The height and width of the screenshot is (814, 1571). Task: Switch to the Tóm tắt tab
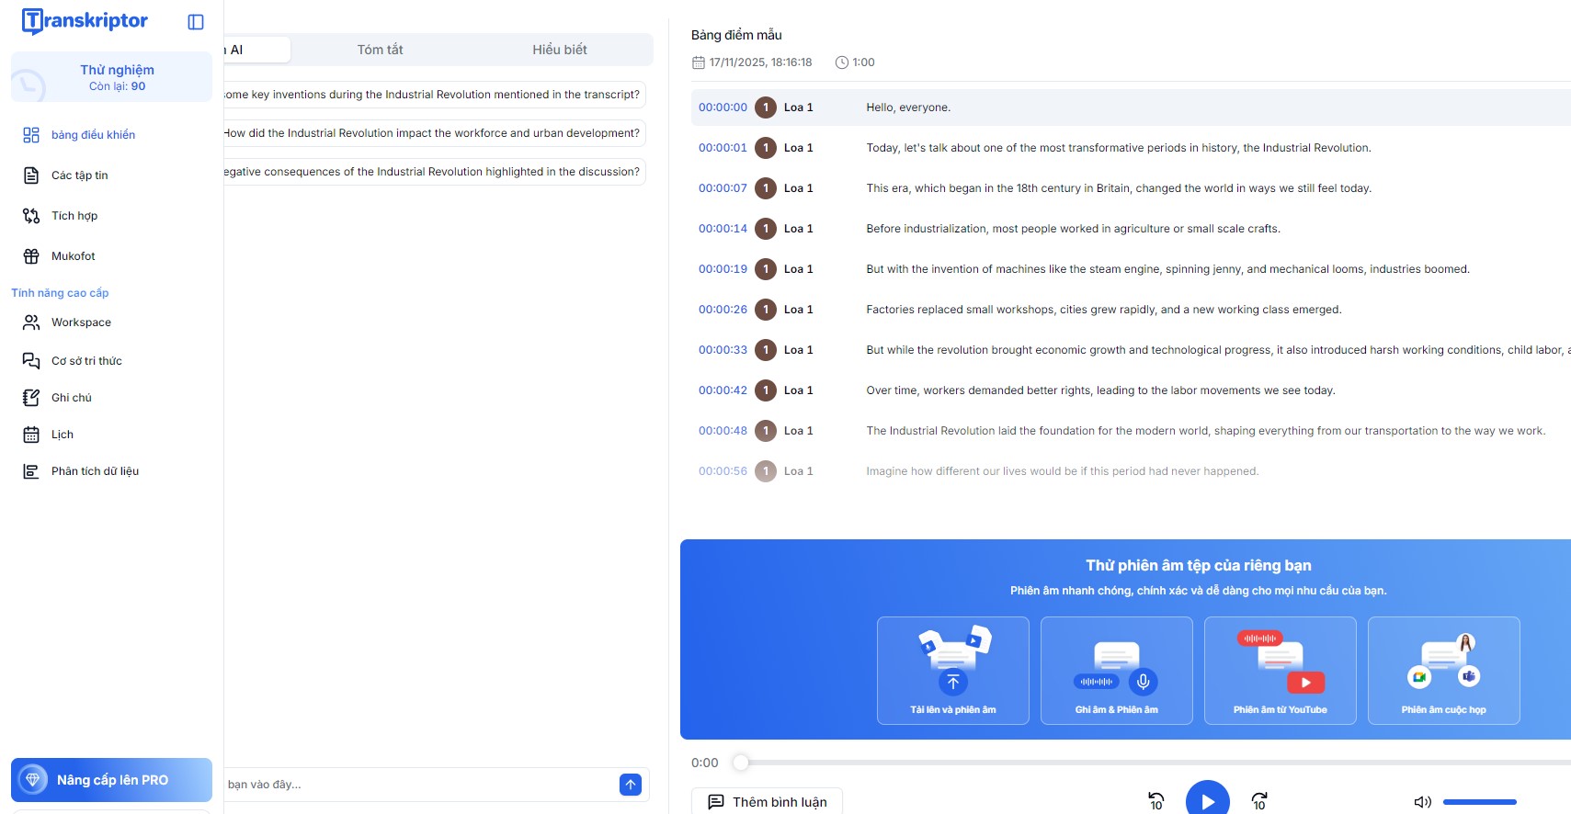(380, 50)
